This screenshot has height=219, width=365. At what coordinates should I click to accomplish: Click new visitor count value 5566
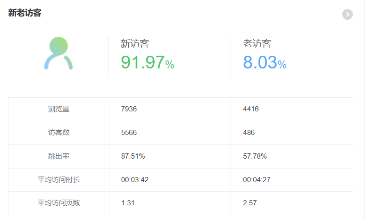(x=129, y=133)
